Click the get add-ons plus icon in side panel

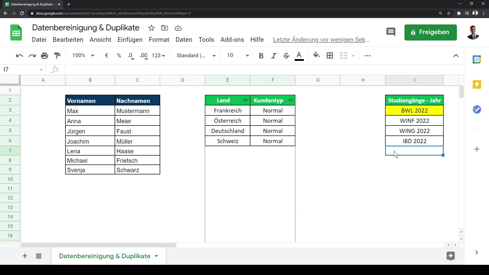pyautogui.click(x=477, y=149)
